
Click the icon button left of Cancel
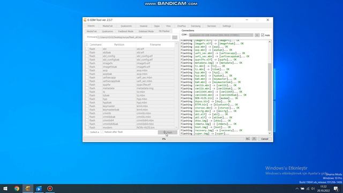254,139
